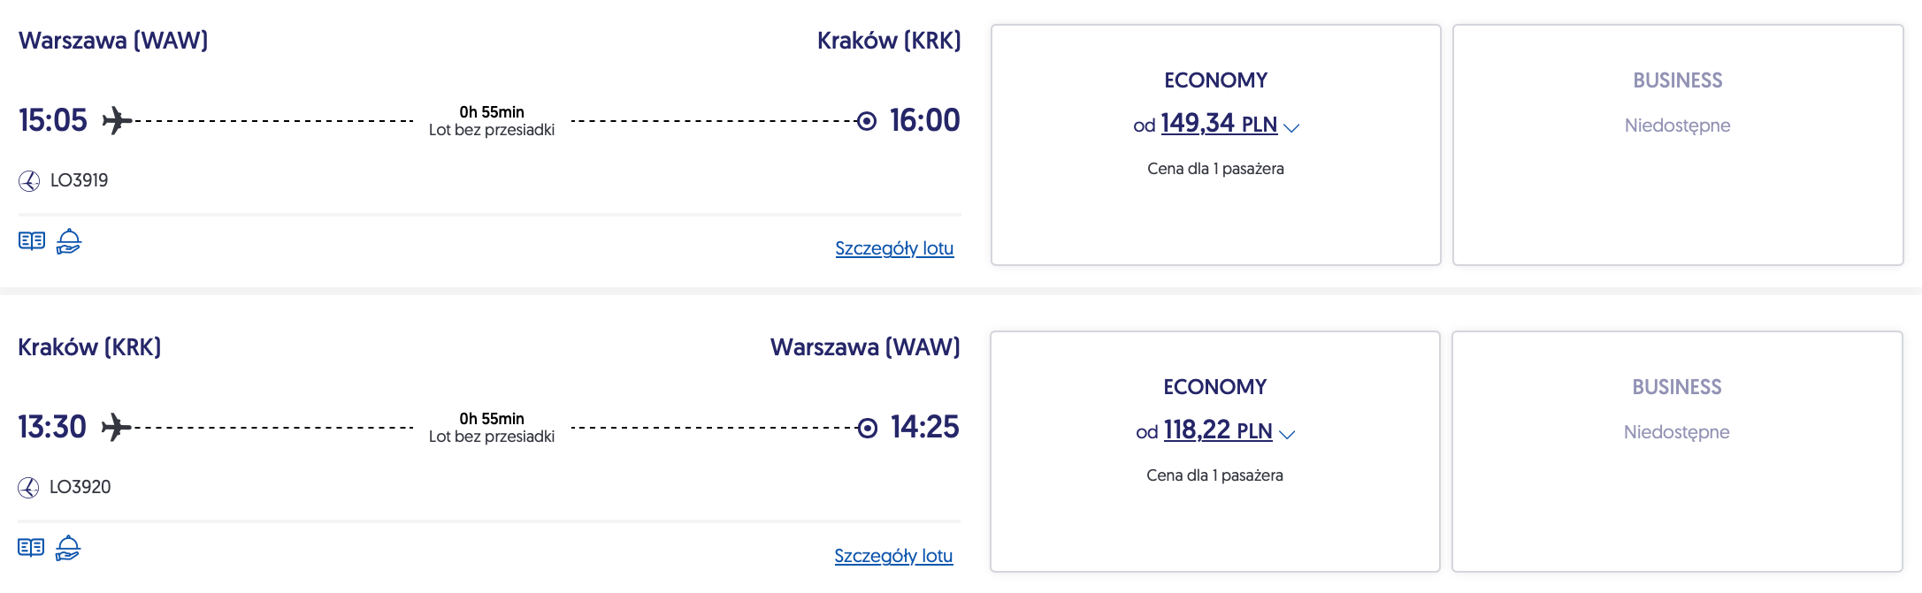Click LOT airline logo beside LO3920
The width and height of the screenshot is (1922, 593).
point(28,488)
